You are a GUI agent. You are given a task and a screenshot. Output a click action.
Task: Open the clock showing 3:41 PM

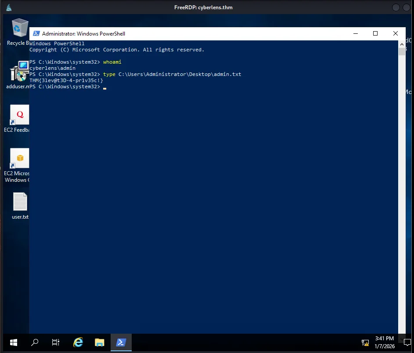point(385,342)
